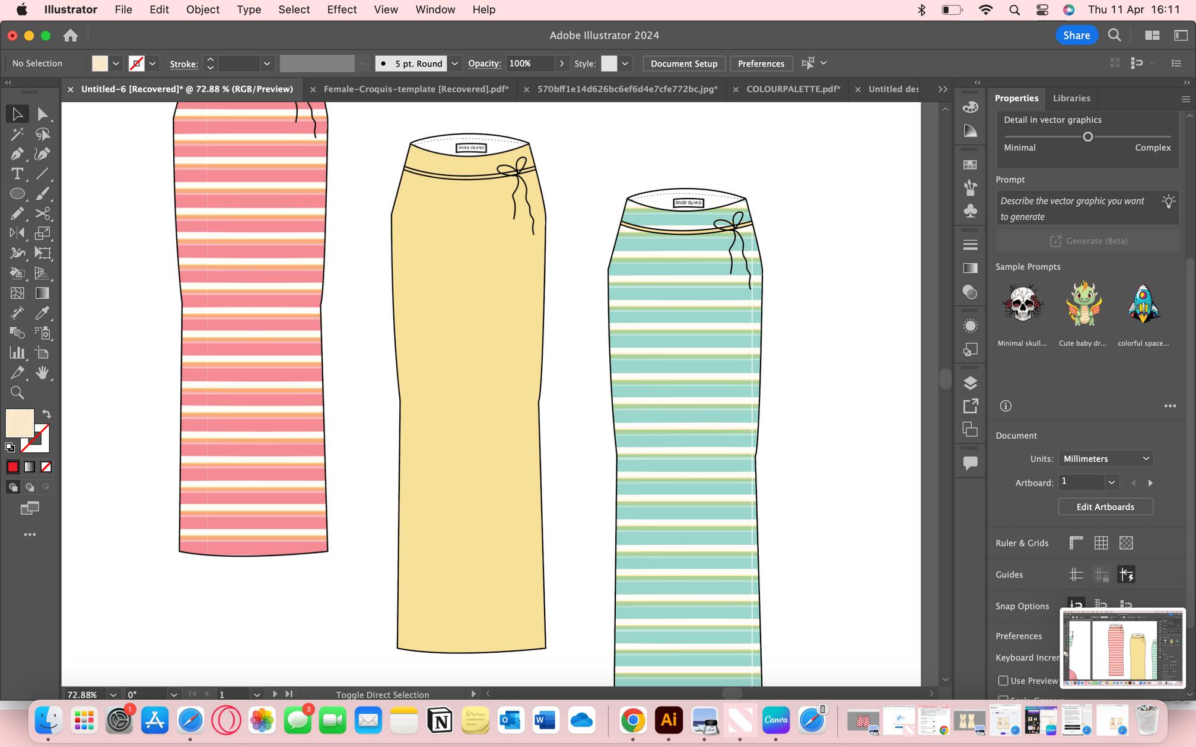Click the Document Setup button

click(683, 63)
